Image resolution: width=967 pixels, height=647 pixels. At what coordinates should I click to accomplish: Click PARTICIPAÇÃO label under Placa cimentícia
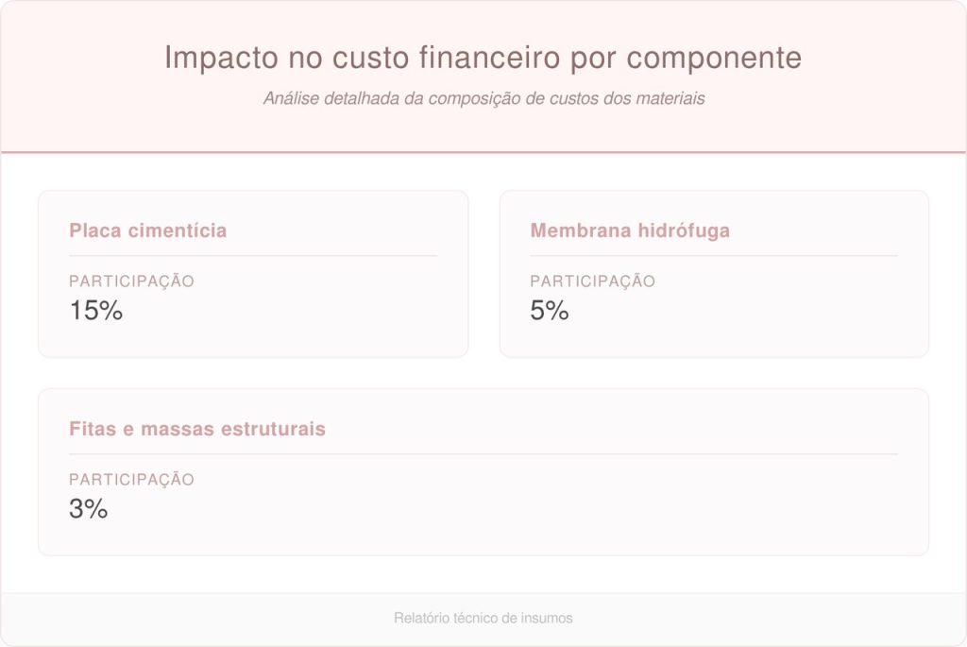click(131, 281)
